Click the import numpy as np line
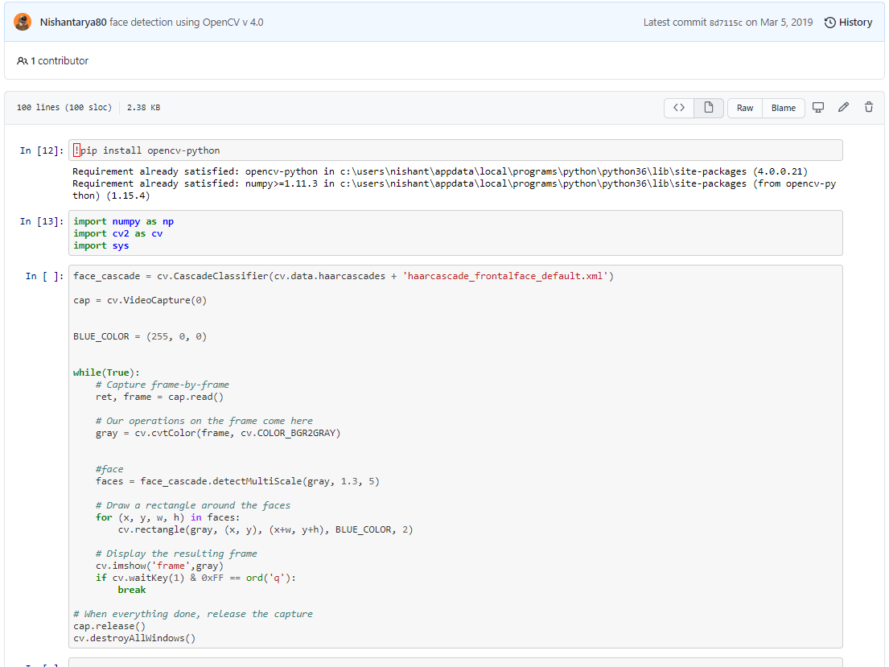 click(124, 222)
